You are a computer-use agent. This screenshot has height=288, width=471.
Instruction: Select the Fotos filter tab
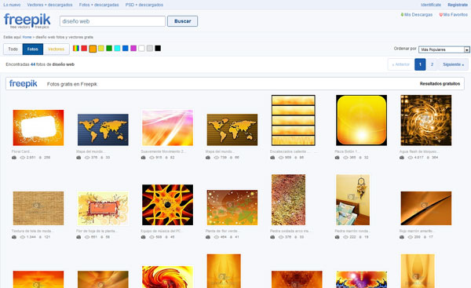coord(33,49)
